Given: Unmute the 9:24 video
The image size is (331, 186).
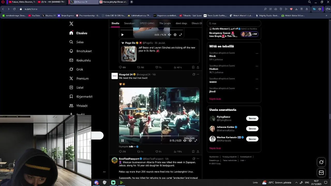Looking at the screenshot, I should tap(170, 35).
